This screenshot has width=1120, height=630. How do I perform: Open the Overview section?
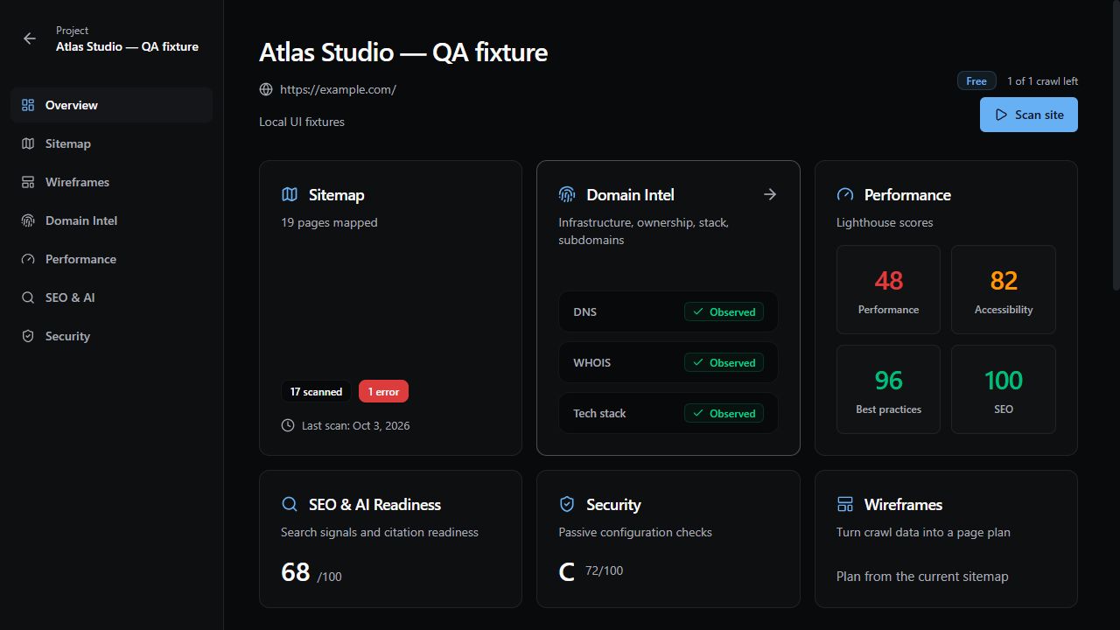coord(112,105)
